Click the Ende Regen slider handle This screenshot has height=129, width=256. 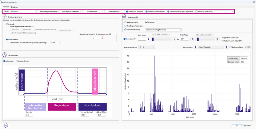tap(198, 39)
